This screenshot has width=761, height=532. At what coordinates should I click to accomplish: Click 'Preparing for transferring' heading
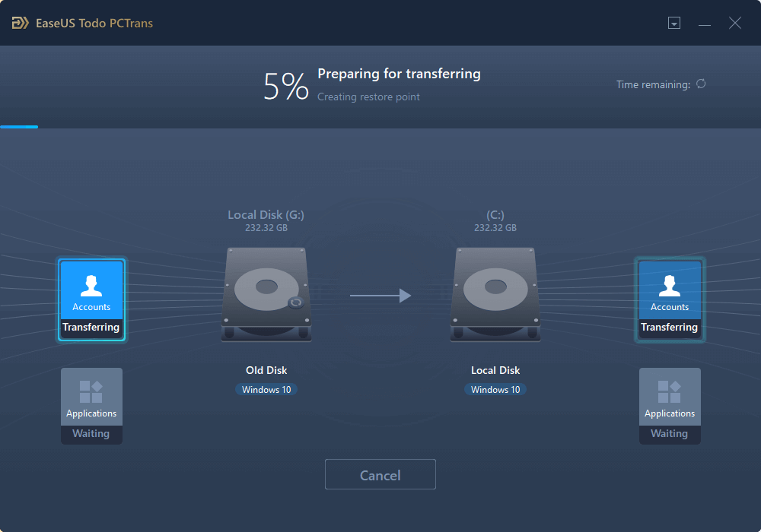399,74
